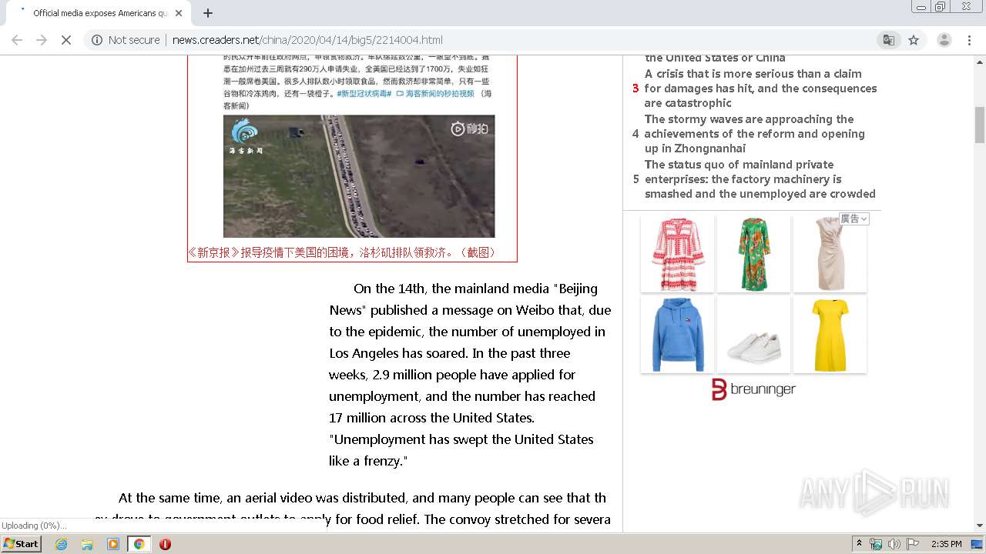The width and height of the screenshot is (986, 554).
Task: Close the Official media exposes Americans tab
Action: [x=179, y=13]
